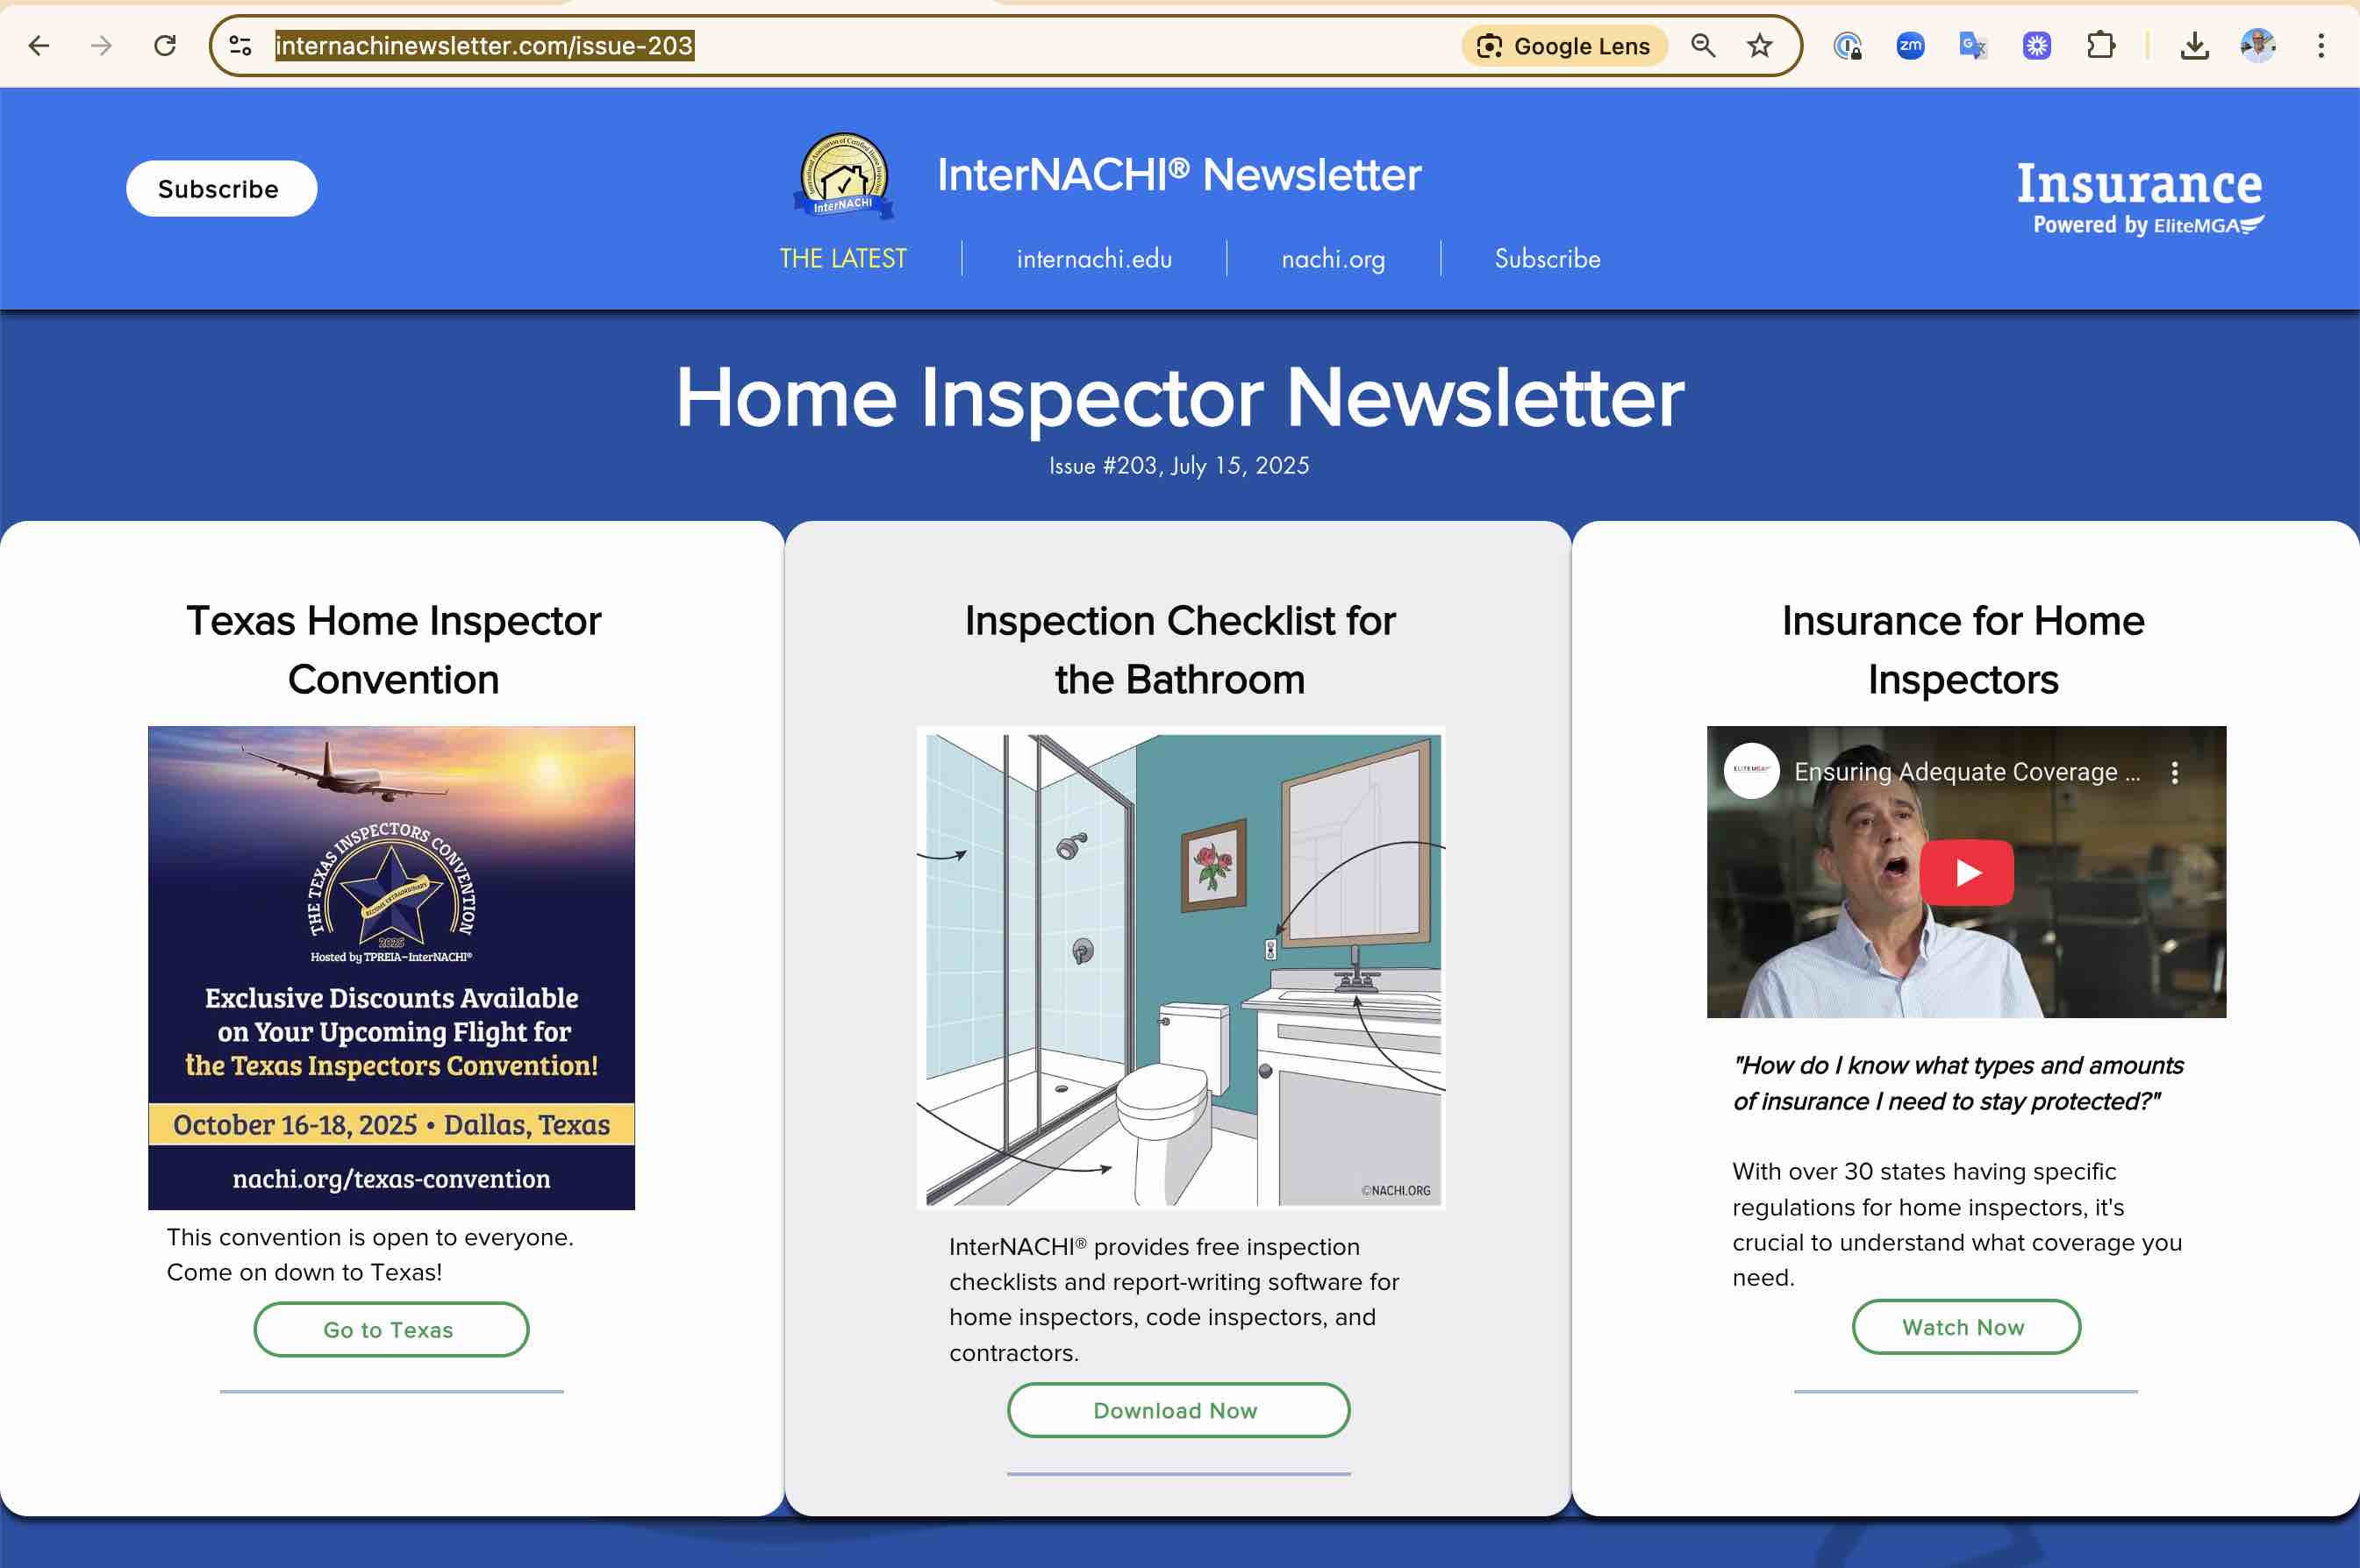The height and width of the screenshot is (1568, 2360).
Task: Click the Go to Texas button
Action: pos(391,1329)
